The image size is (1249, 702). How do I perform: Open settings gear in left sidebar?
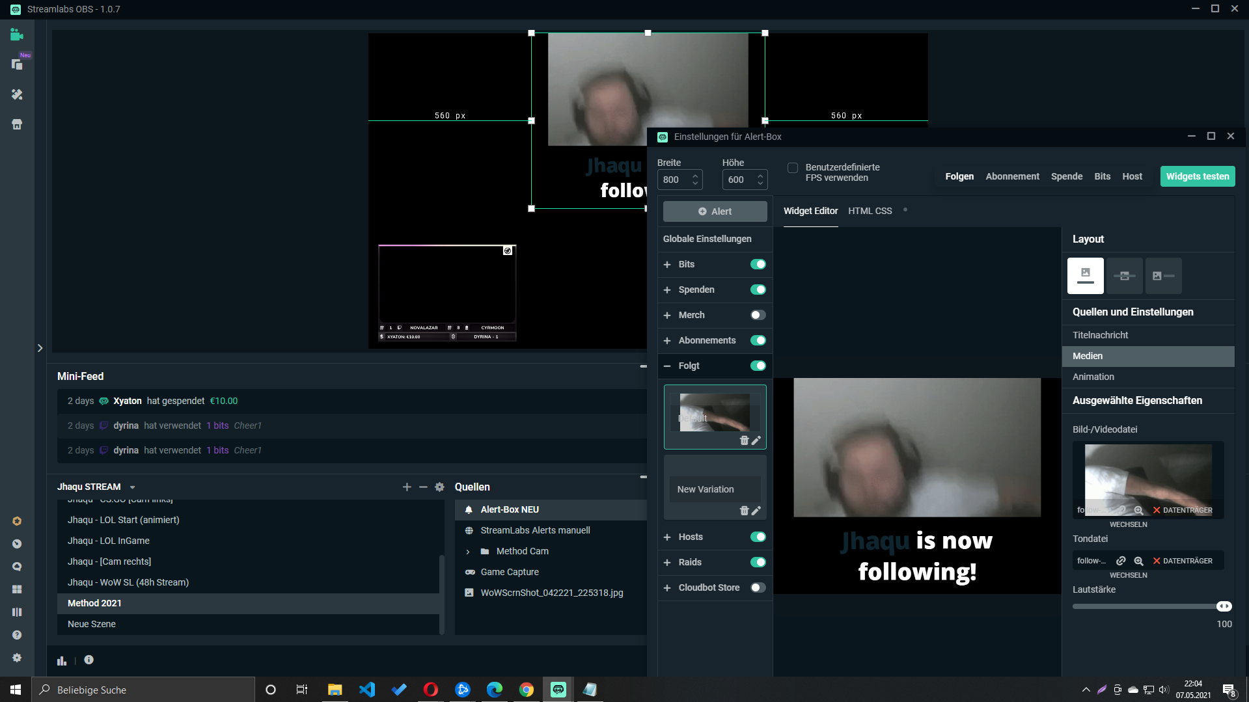click(17, 658)
